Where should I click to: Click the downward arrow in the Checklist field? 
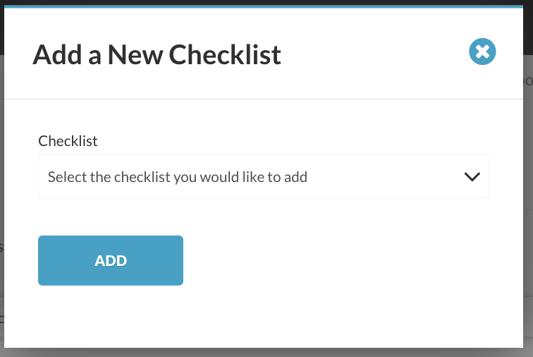coord(472,176)
